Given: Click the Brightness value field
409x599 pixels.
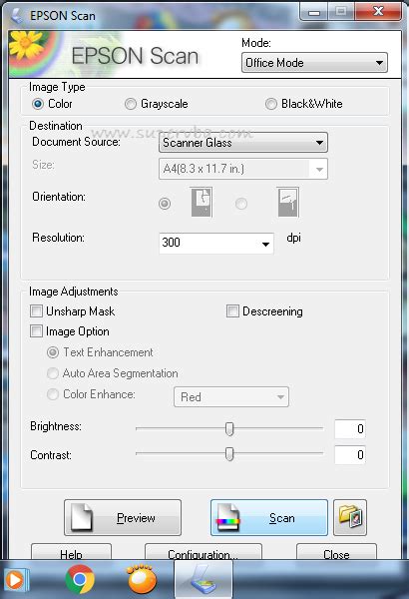Looking at the screenshot, I should (x=350, y=428).
